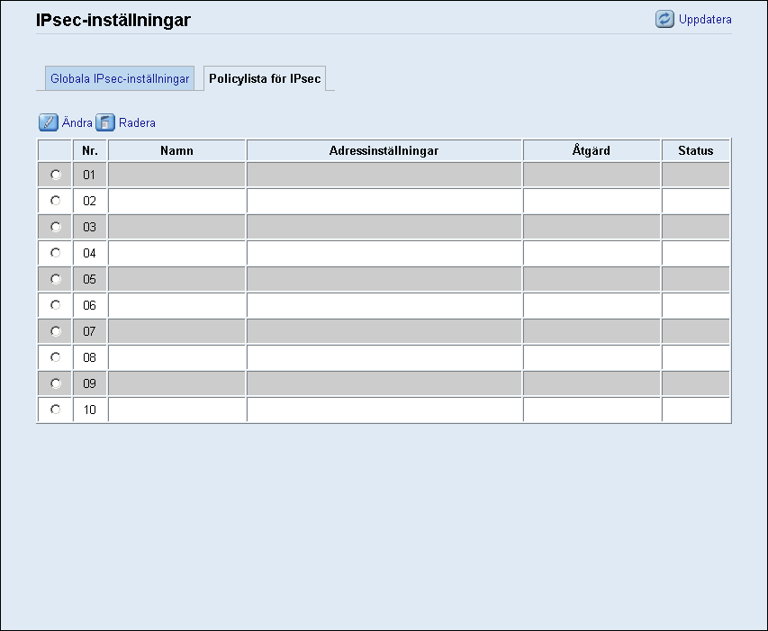This screenshot has height=631, width=768.
Task: Click the Ändra pencil icon
Action: click(48, 122)
